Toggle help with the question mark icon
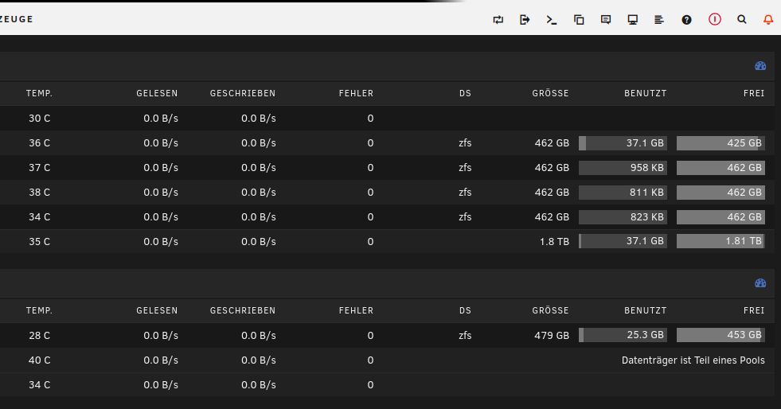This screenshot has width=781, height=409. click(686, 20)
